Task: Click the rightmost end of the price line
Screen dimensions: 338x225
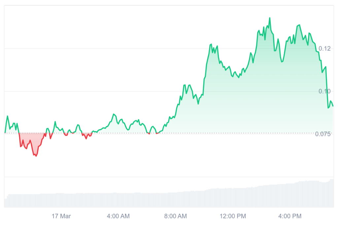Action: point(333,106)
